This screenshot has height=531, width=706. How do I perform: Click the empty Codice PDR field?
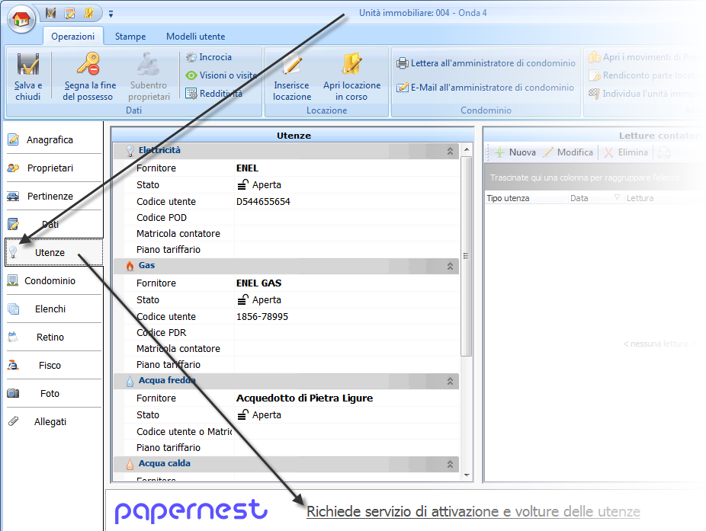pos(346,333)
